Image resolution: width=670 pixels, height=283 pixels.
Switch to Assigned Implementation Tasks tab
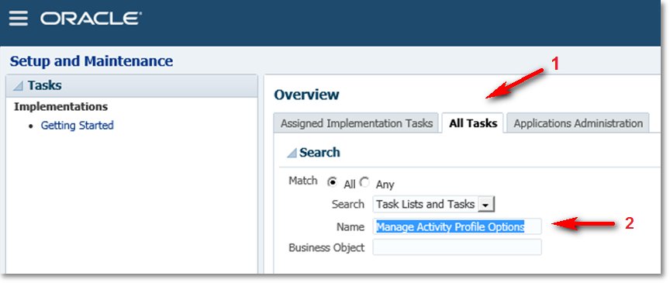coord(357,123)
